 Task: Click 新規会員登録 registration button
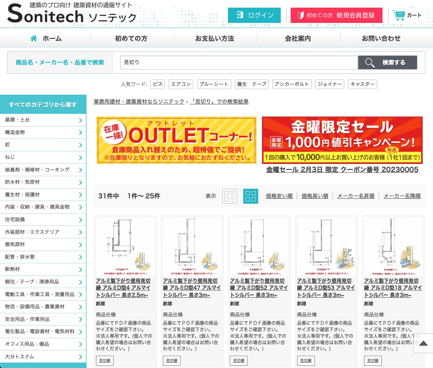(336, 15)
